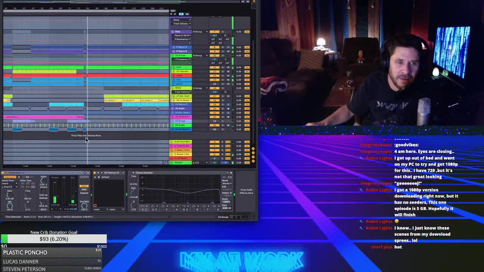
Task: Toggle Post button on A Air Horn Rev return
Action: tap(228, 142)
